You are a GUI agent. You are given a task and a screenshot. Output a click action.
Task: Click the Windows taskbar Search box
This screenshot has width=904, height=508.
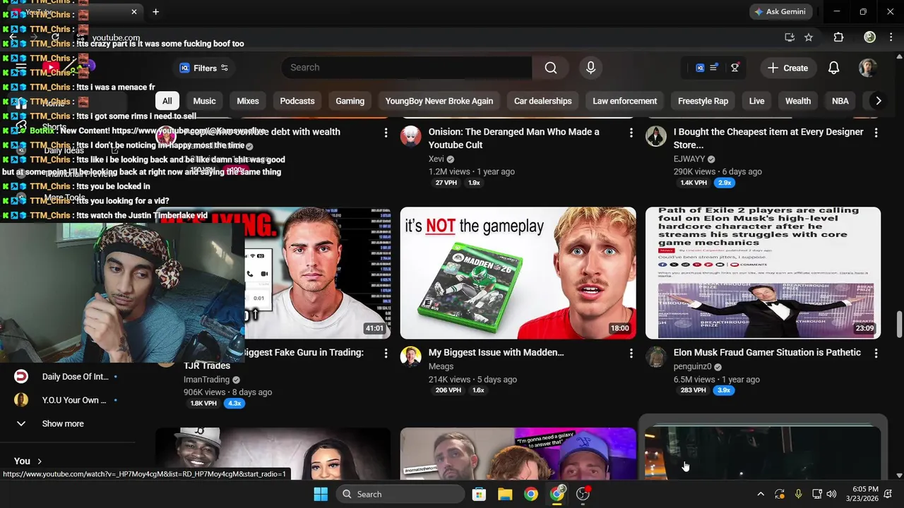tap(400, 494)
